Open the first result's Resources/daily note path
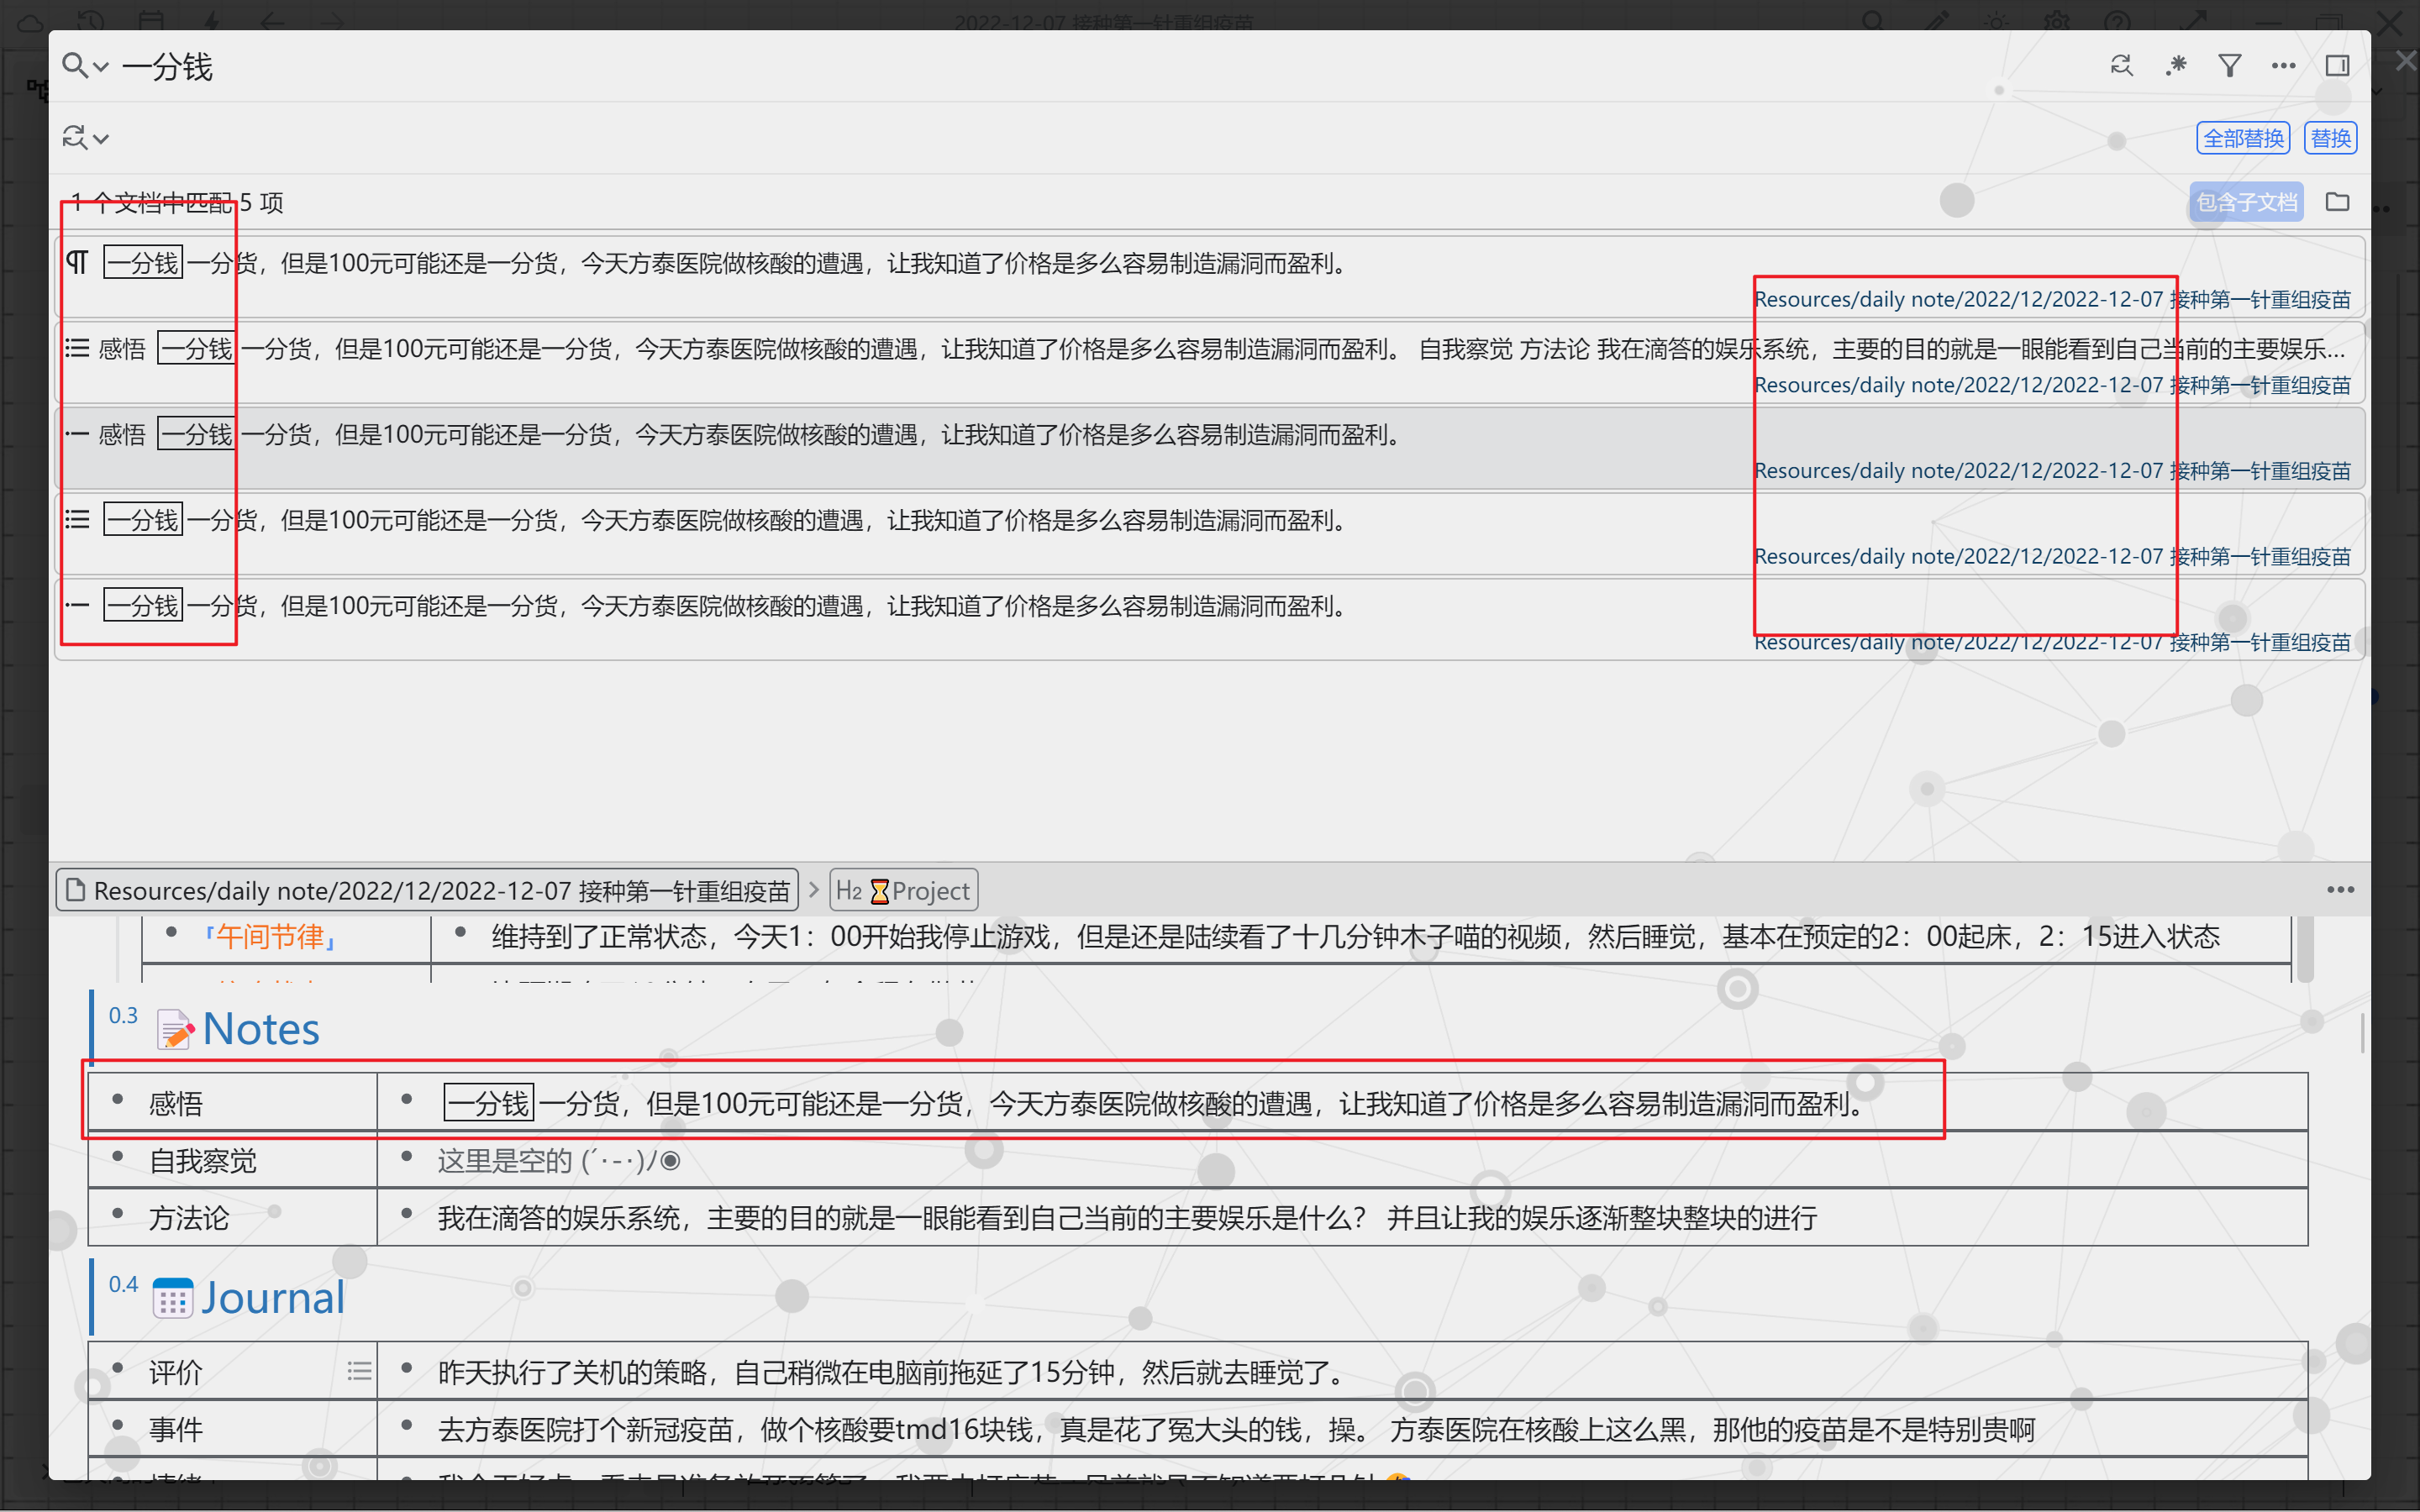Image resolution: width=2420 pixels, height=1512 pixels. [x=2052, y=299]
